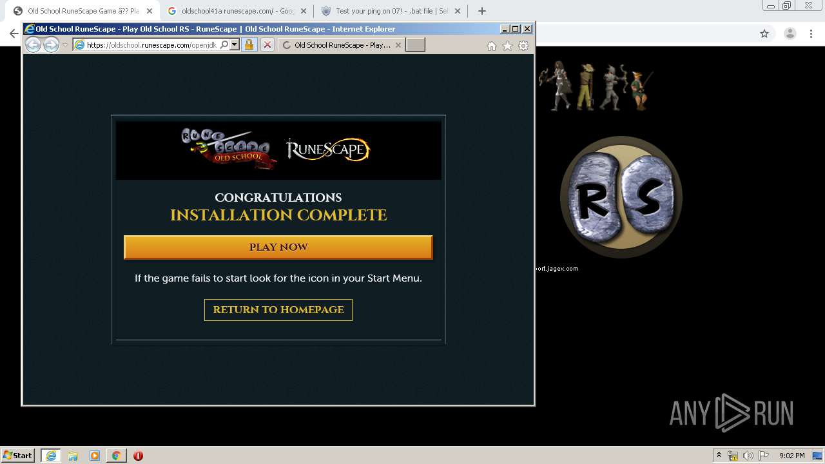Click the 9:02 PM clock
The width and height of the screenshot is (825, 464).
(x=791, y=456)
